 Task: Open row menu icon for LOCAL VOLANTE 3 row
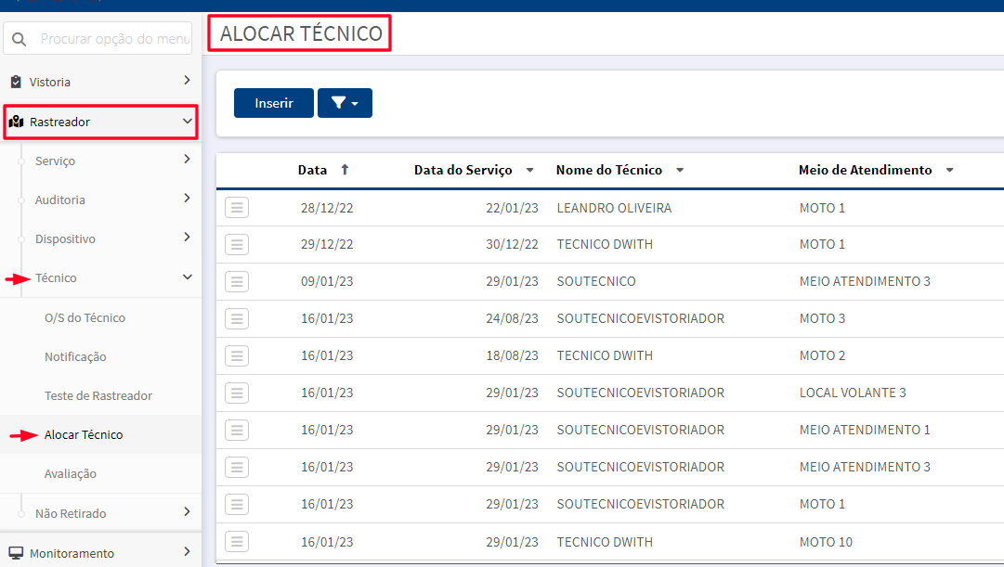point(236,393)
